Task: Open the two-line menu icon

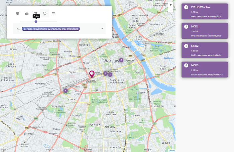Action: click(x=53, y=13)
